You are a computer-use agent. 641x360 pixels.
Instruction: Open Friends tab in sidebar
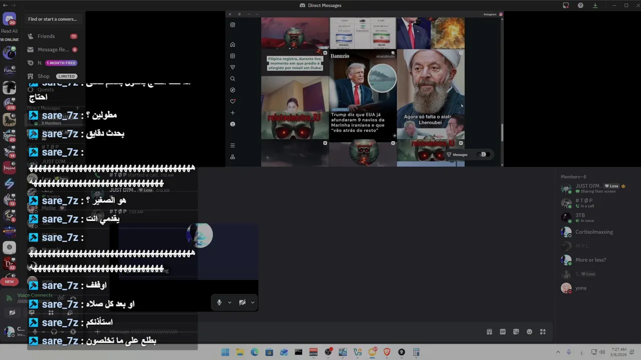pyautogui.click(x=53, y=36)
